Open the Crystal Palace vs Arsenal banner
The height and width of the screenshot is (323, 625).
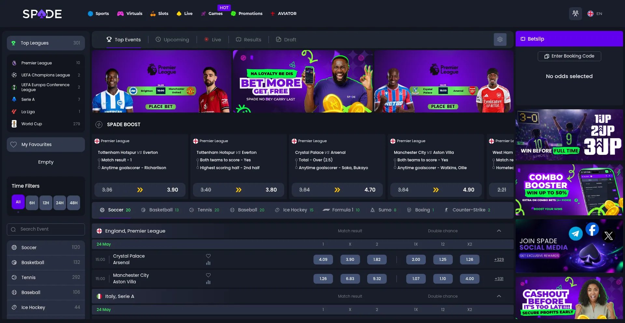(x=444, y=81)
